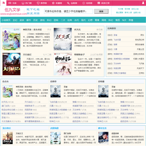Go to 小说首页 in category bar
The image size is (146, 146).
pos(6,20)
